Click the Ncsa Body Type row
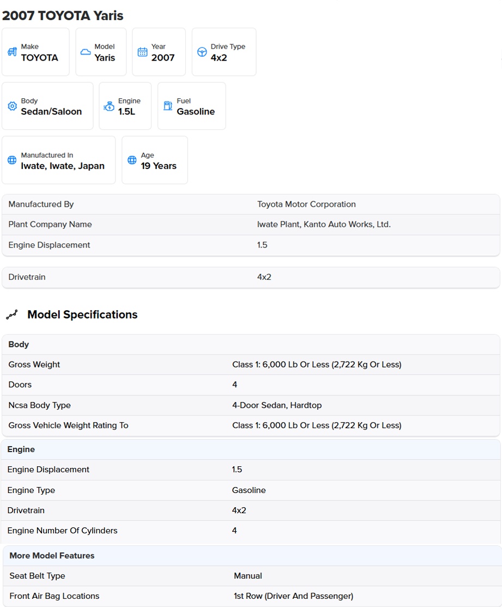 (x=251, y=405)
